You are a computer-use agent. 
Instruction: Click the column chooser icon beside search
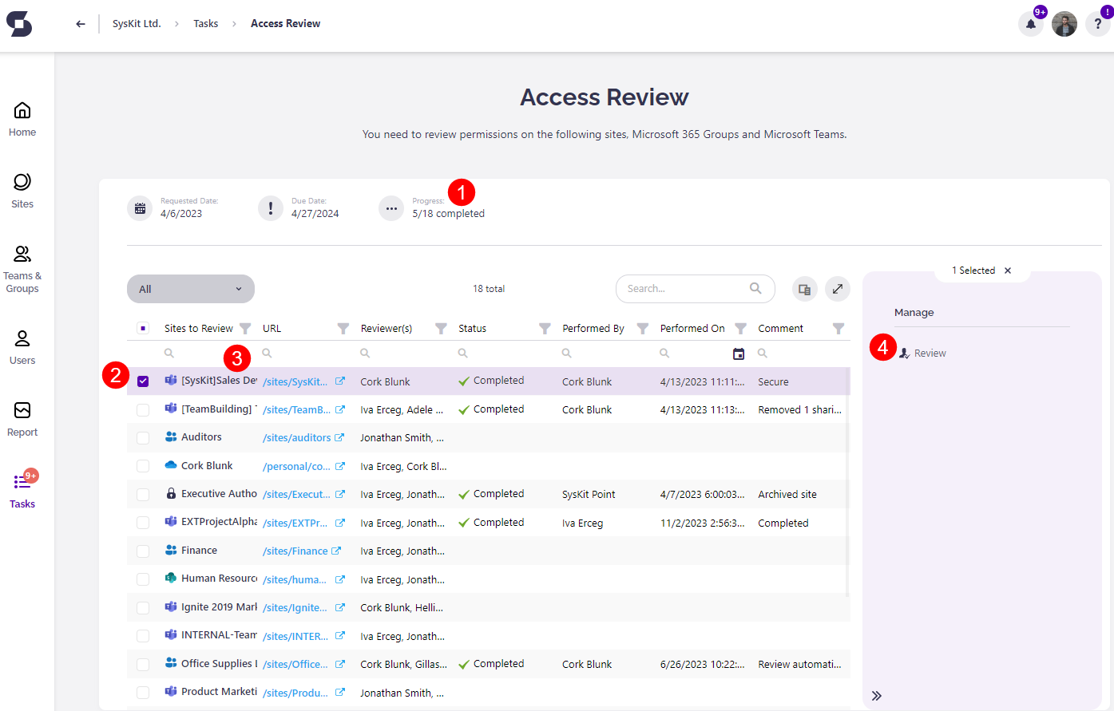[804, 289]
